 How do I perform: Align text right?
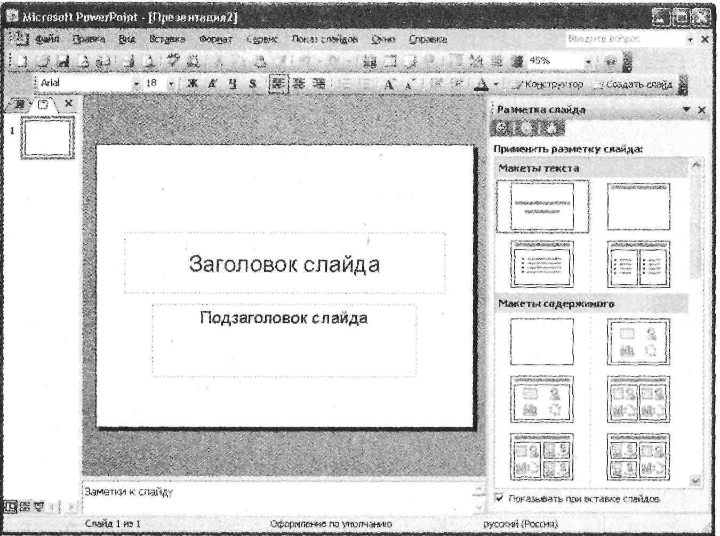[x=318, y=83]
